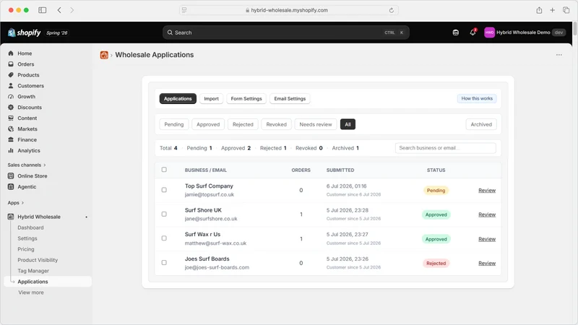Open the Discounts icon in sidebar
This screenshot has height=325, width=578.
11,107
